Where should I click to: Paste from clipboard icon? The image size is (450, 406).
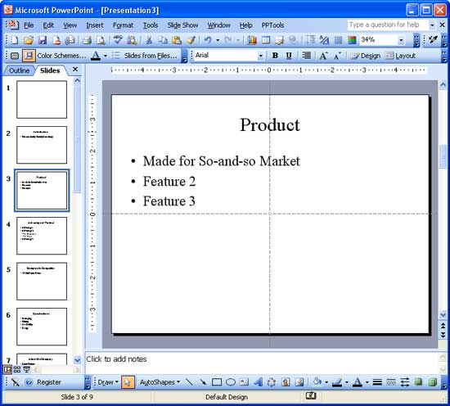tap(177, 40)
